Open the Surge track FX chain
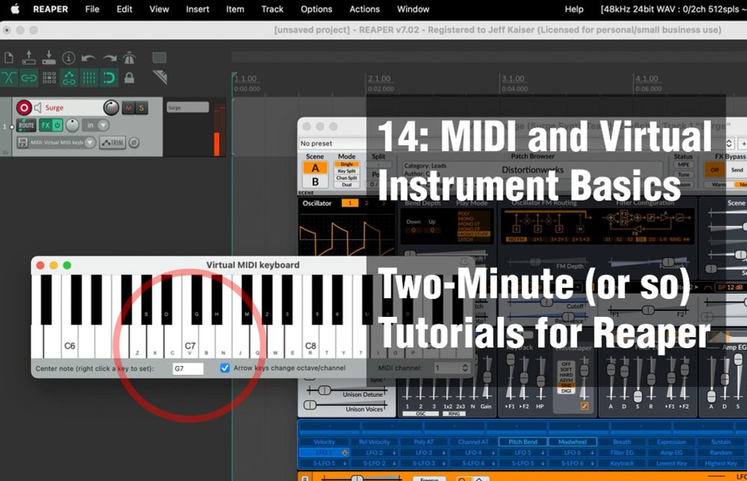 click(x=46, y=125)
